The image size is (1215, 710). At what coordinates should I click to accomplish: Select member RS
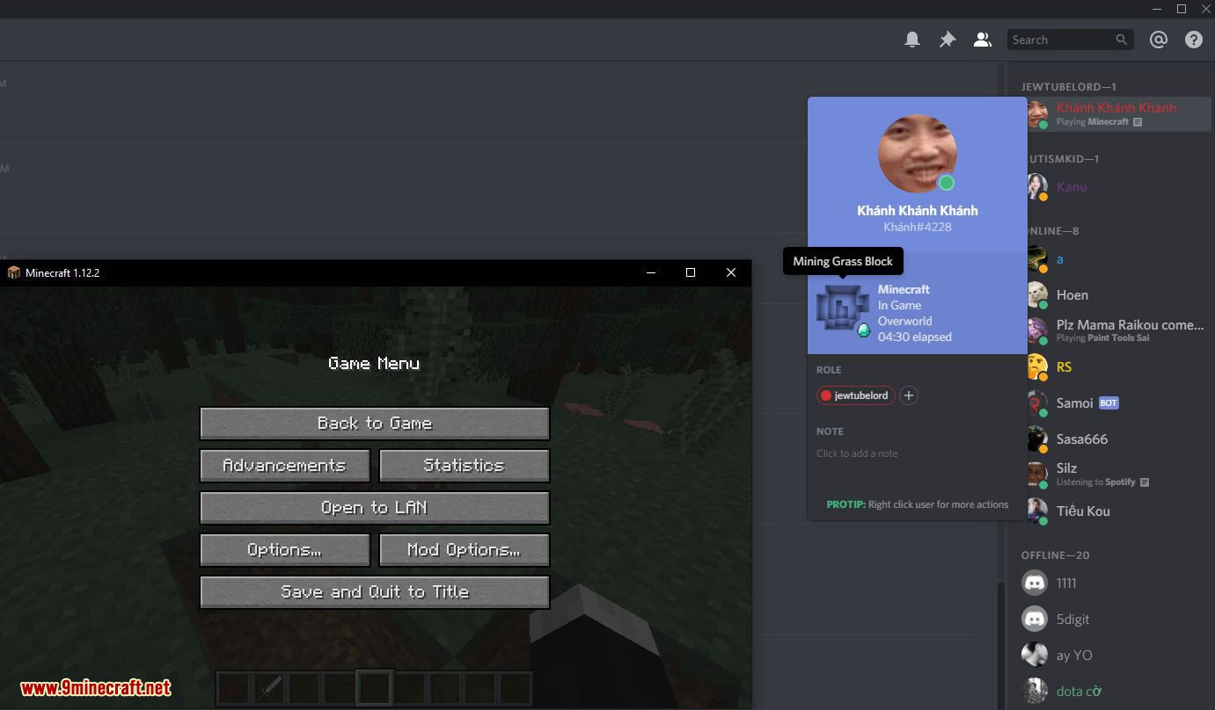1114,367
